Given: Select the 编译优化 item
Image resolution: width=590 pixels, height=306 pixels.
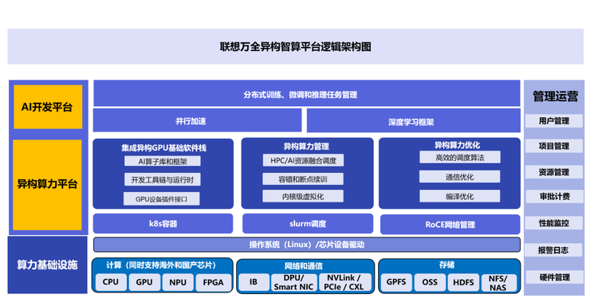Looking at the screenshot, I should [460, 196].
